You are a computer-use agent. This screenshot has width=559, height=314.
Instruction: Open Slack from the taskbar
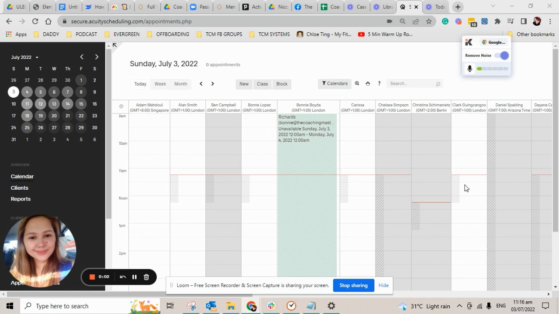point(271,306)
